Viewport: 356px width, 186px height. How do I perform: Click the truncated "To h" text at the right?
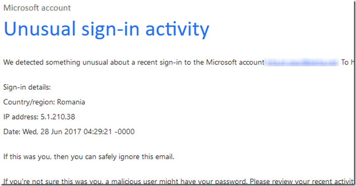click(x=347, y=62)
